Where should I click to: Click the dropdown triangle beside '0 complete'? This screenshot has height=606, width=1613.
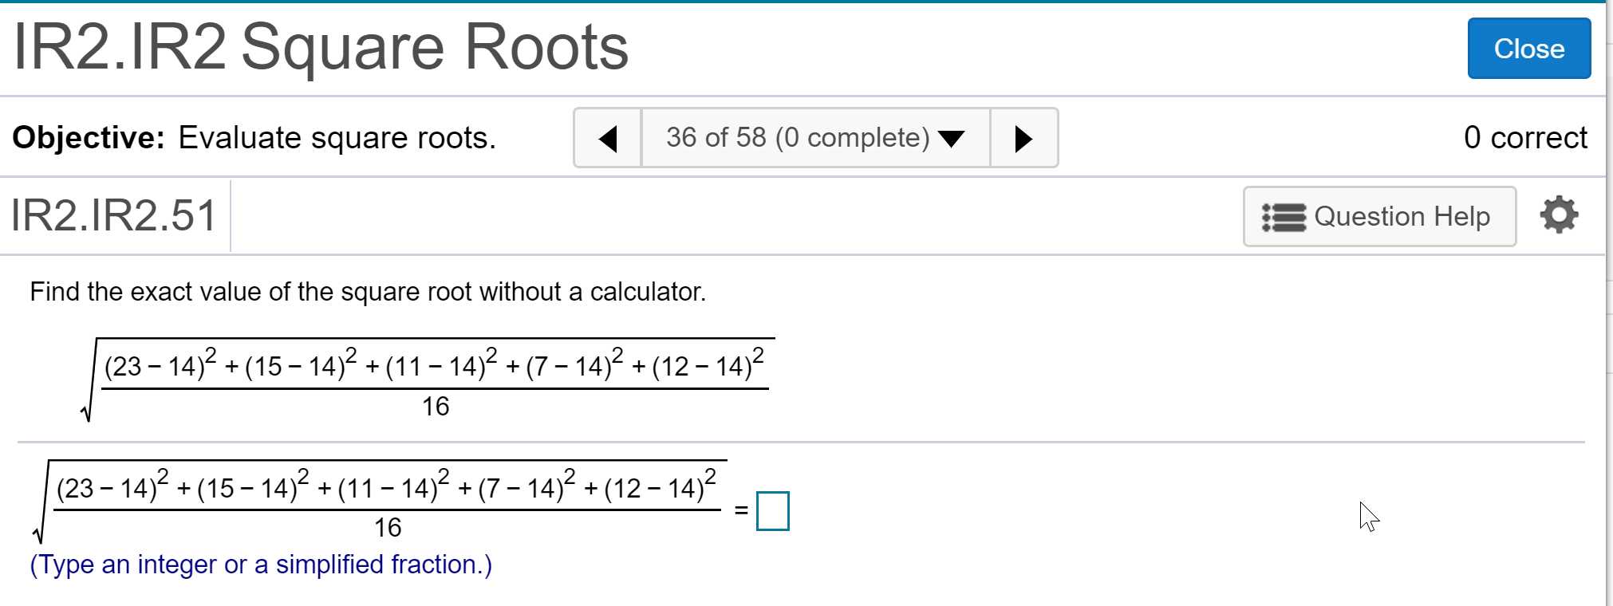(952, 139)
